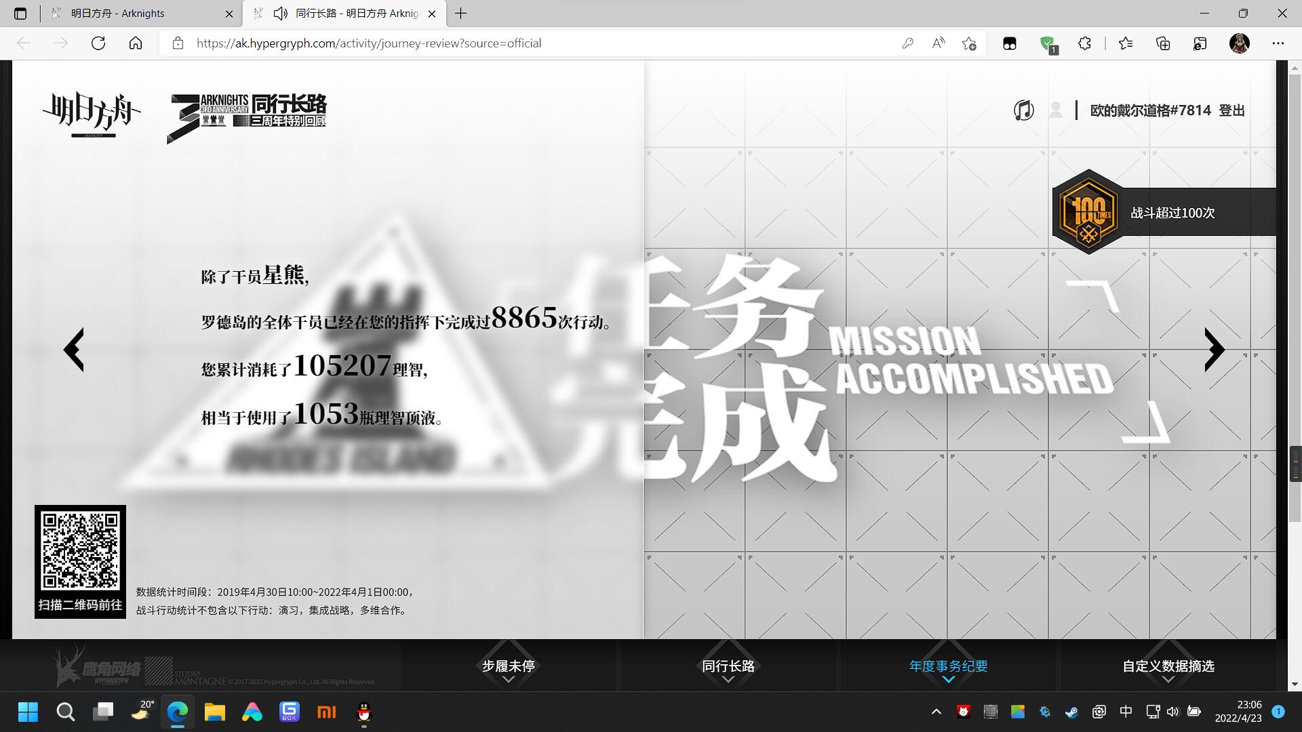Open the notification center badge
This screenshot has width=1302, height=732.
(1278, 712)
